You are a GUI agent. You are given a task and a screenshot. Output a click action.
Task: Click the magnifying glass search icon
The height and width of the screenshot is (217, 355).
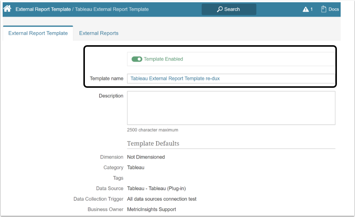[220, 9]
